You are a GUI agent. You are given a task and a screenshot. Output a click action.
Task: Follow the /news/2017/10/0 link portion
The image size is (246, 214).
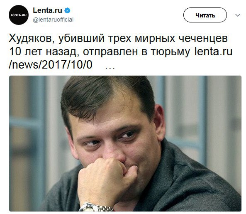(x=50, y=65)
